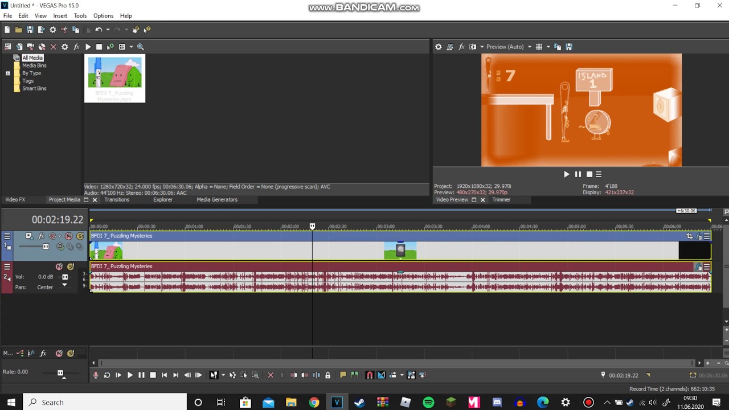Screen dimensions: 729x410
Task: Open Steam from the taskbar
Action: 359,403
